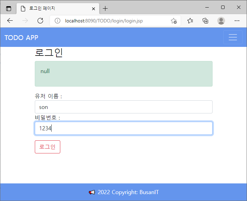247x201 pixels.
Task: Open a new tab with plus button
Action: coord(105,9)
